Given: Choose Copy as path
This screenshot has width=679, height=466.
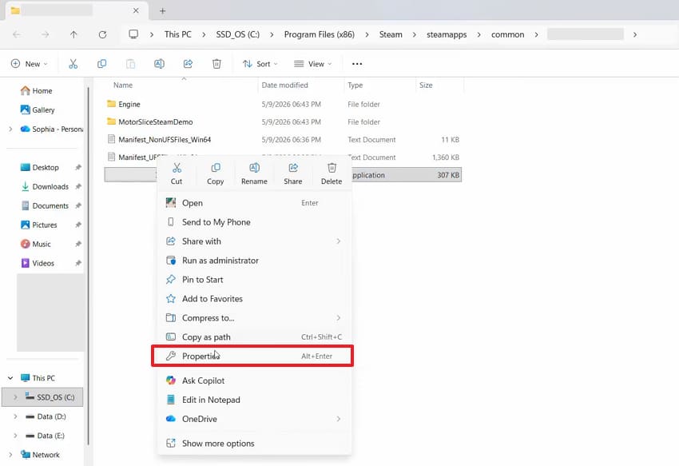Looking at the screenshot, I should pos(254,337).
